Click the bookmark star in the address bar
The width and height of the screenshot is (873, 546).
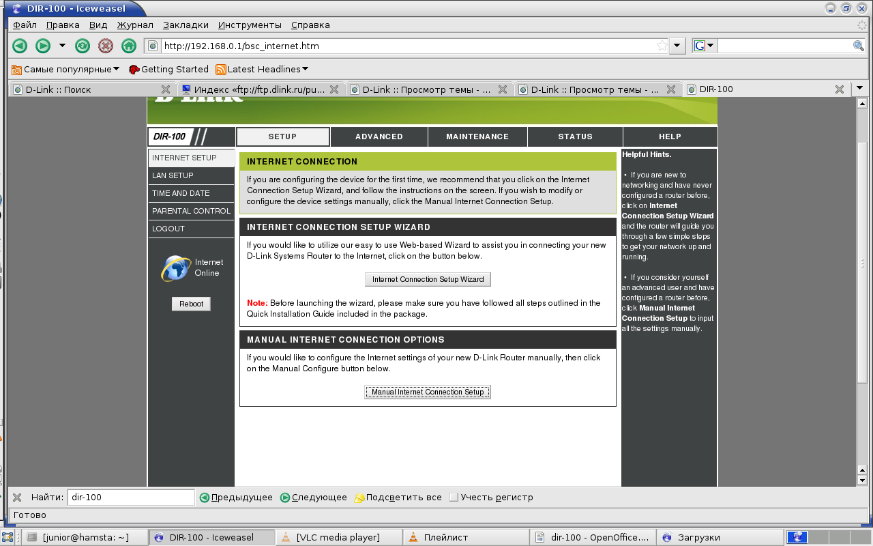coord(662,46)
